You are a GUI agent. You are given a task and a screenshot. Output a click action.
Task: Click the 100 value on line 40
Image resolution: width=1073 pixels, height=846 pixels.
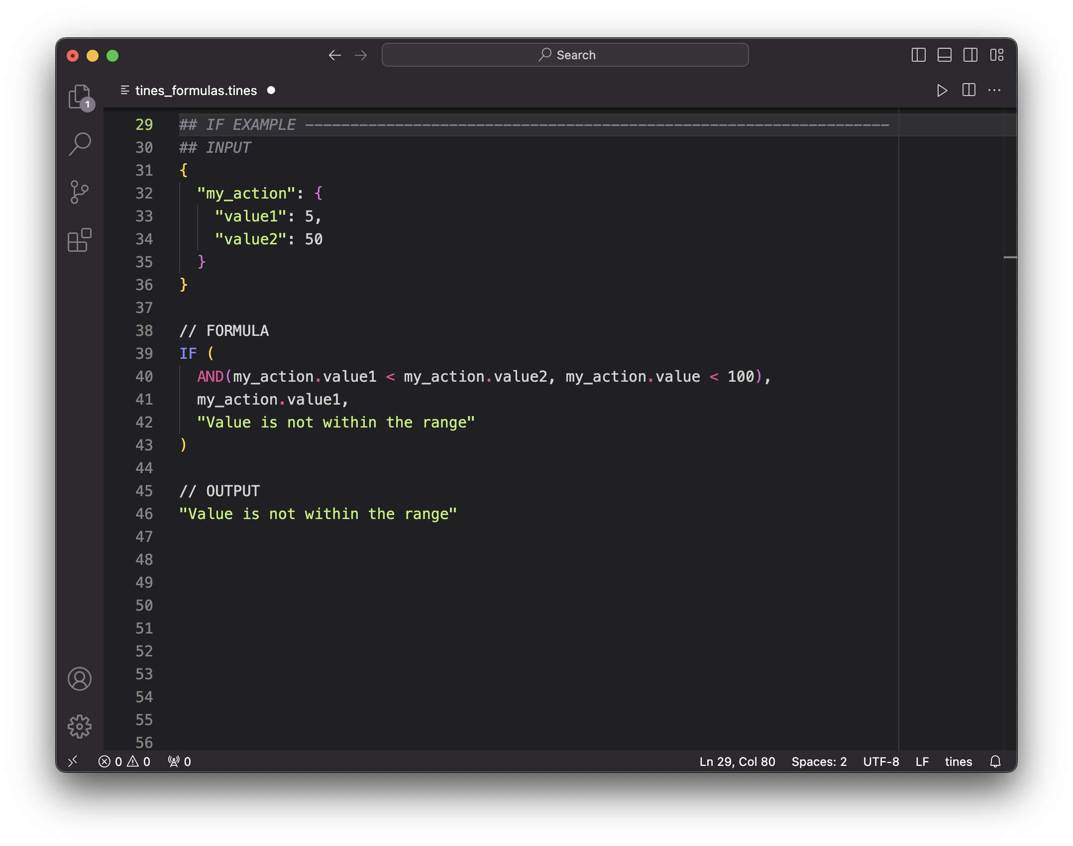coord(741,377)
